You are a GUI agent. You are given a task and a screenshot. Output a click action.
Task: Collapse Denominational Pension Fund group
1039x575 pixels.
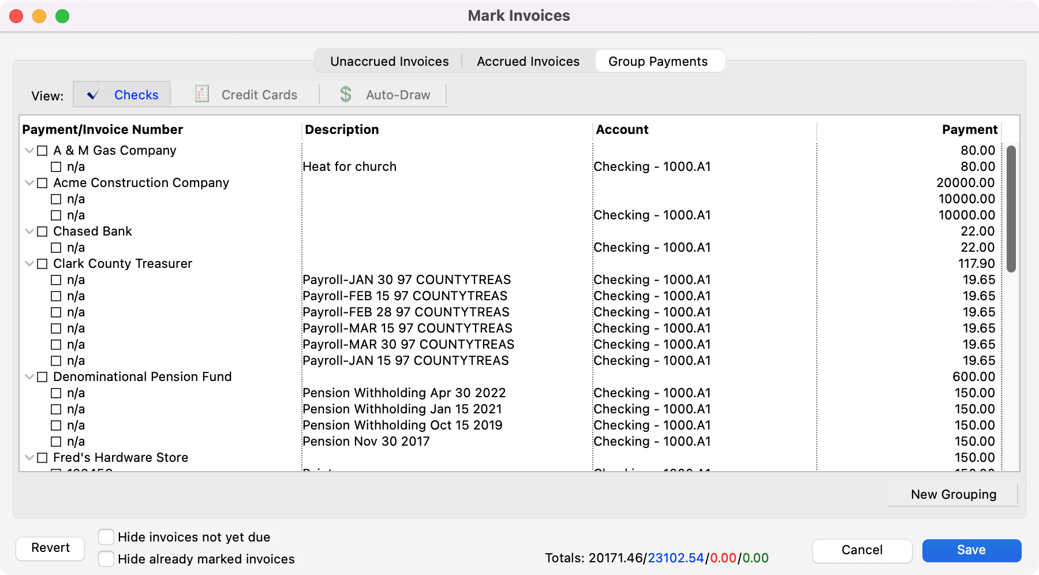pos(29,377)
